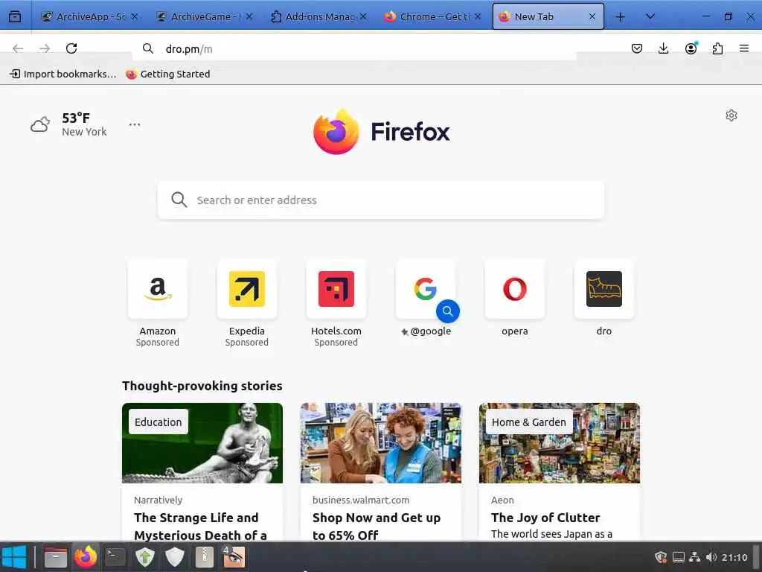Focus the address bar showing dro.pm

355,48
